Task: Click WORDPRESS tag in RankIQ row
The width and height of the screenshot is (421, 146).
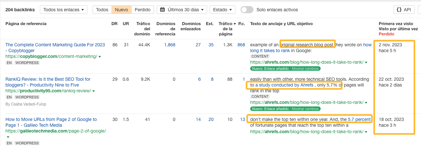Action: click(27, 97)
